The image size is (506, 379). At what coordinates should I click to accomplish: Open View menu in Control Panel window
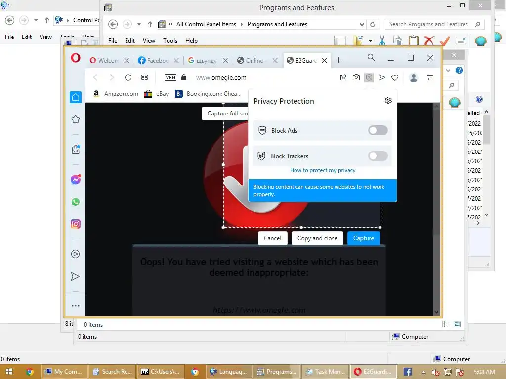click(45, 37)
